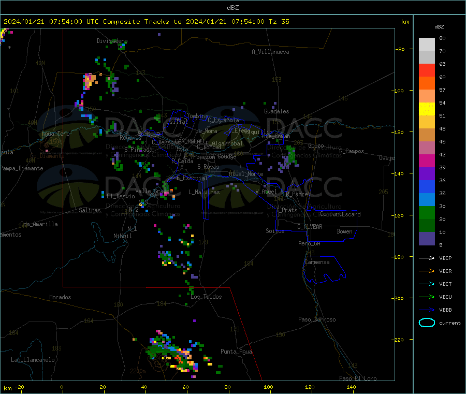Click the El_Desvio map label
The image size is (466, 394).
click(x=121, y=196)
